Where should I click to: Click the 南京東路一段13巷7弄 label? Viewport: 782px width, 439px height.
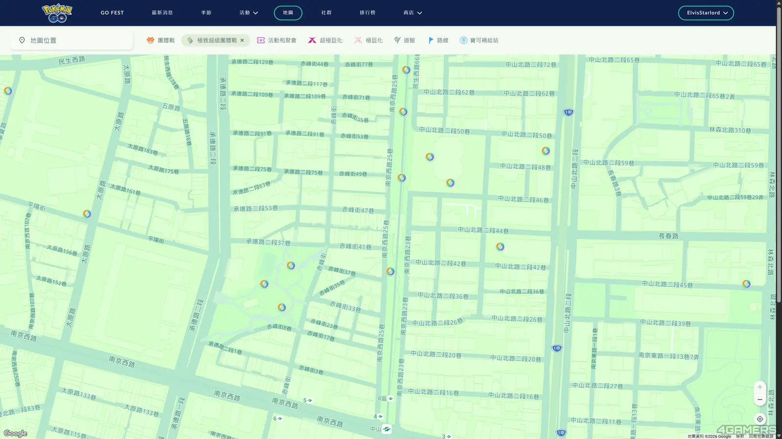(x=669, y=356)
